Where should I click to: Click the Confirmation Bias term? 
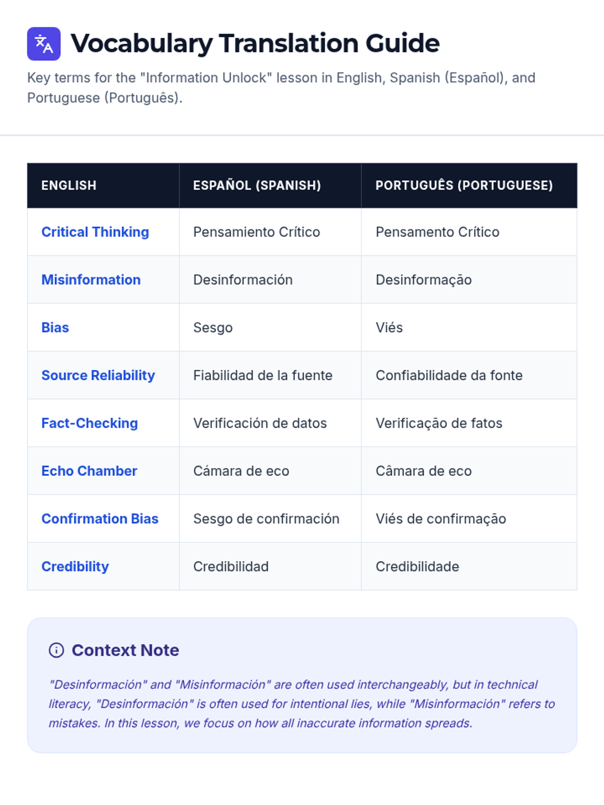click(100, 519)
